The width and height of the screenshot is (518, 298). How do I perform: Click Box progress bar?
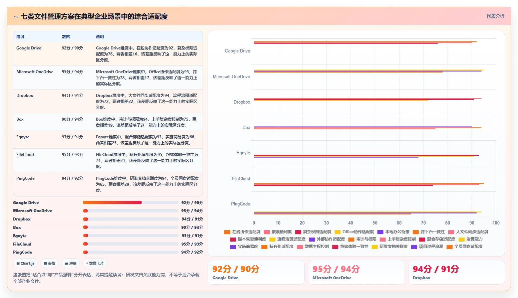(x=131, y=227)
